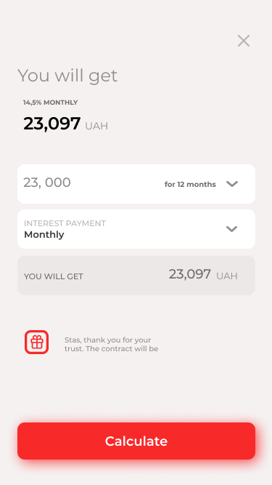Screen dimensions: 272x485
Task: Tap "The contract will be" message line
Action: click(122, 349)
